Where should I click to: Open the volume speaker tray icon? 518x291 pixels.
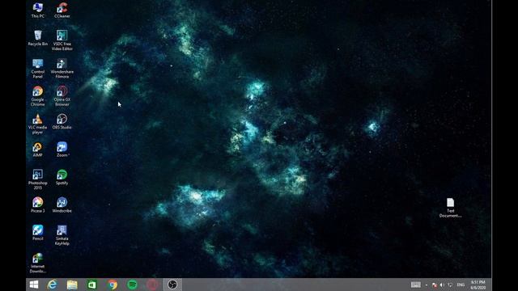pos(442,285)
